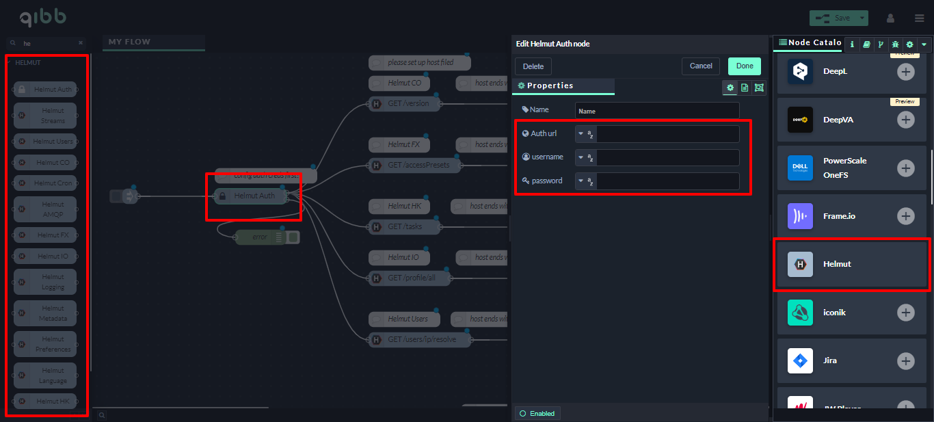
Task: Open the git branch history icon
Action: pos(881,44)
